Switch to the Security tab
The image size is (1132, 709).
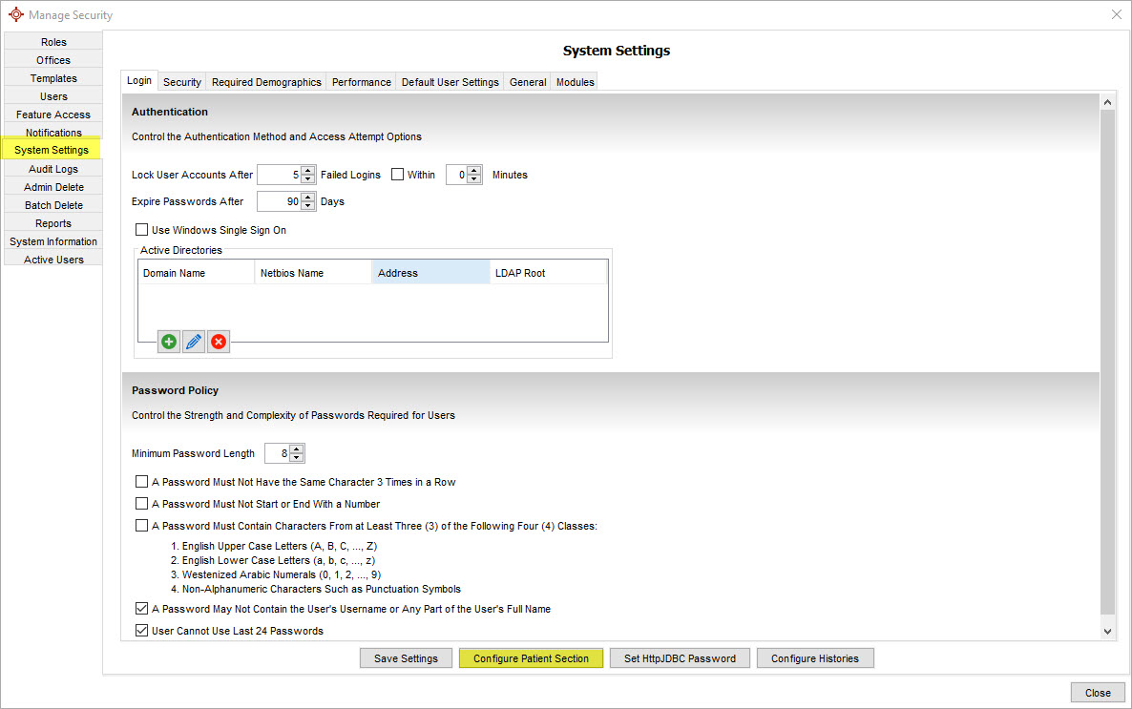(181, 82)
